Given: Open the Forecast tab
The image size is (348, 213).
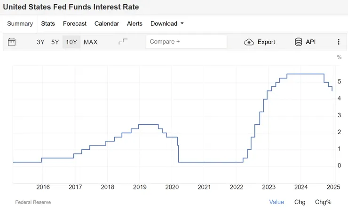Looking at the screenshot, I should click(75, 23).
